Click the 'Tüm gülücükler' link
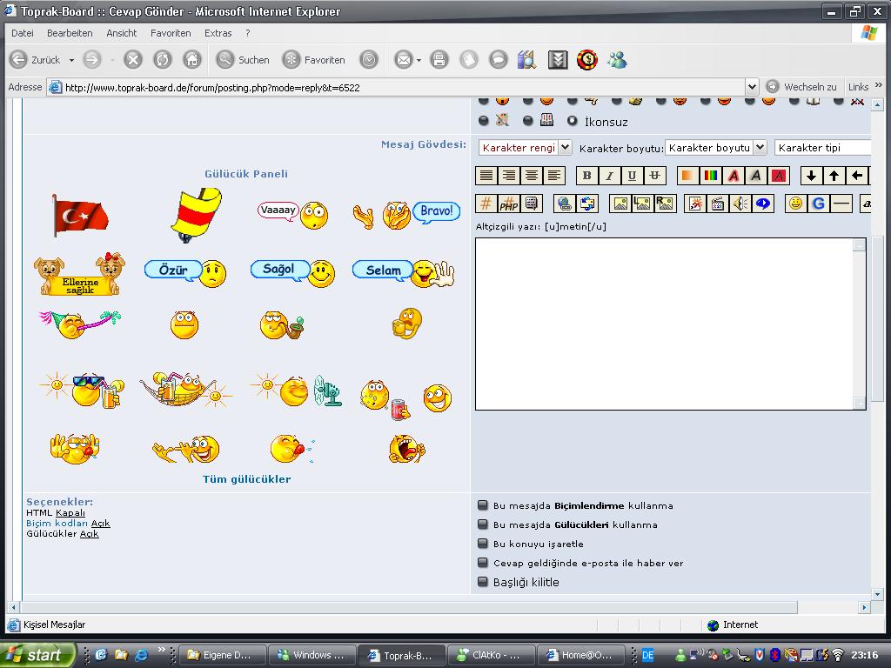Viewport: 891px width, 668px height. pos(246,479)
